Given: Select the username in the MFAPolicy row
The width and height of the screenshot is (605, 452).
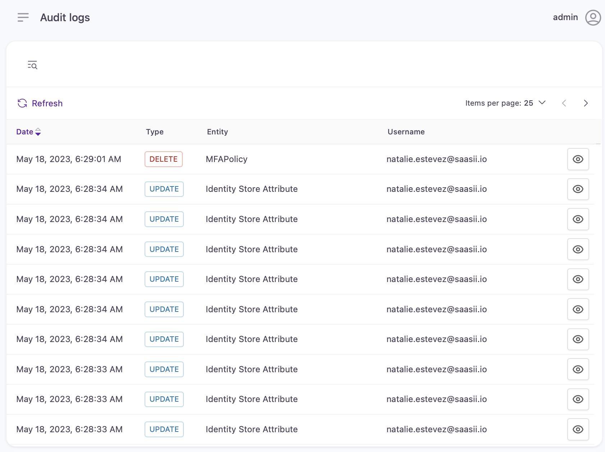Looking at the screenshot, I should point(437,159).
